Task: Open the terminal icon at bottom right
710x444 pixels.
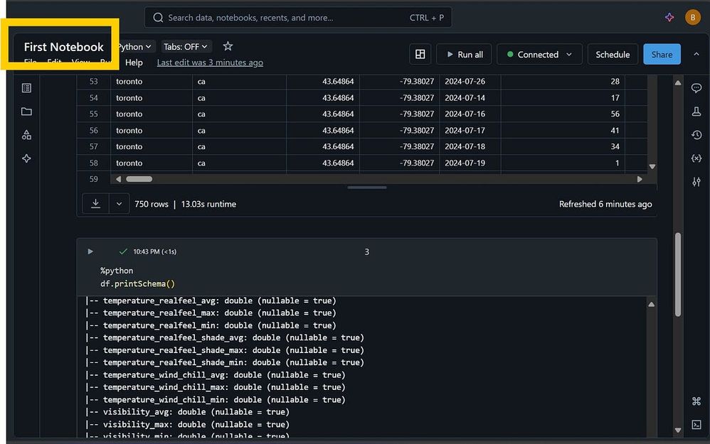Action: [696, 425]
